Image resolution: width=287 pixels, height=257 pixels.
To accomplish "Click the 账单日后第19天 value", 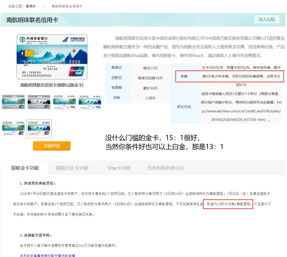I will pyautogui.click(x=150, y=78).
